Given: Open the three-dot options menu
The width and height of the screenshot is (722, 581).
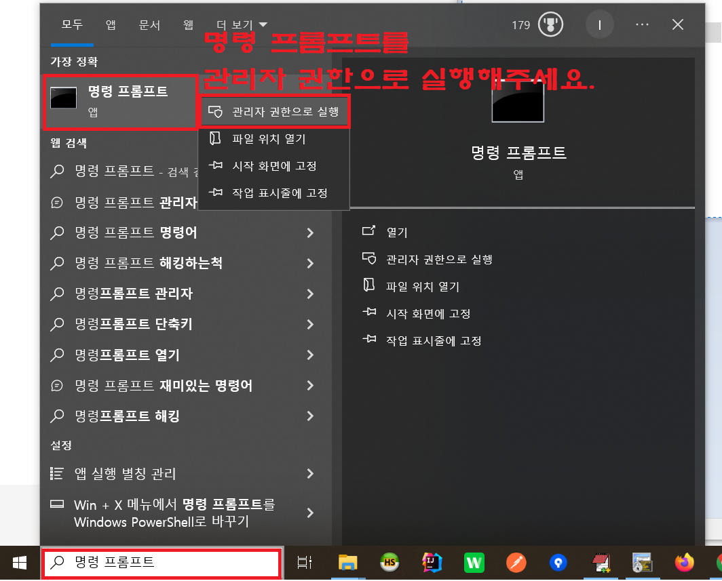Looking at the screenshot, I should coord(642,25).
